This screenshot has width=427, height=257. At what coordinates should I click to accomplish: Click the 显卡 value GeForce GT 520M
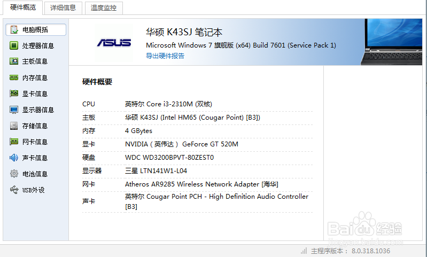click(x=182, y=144)
